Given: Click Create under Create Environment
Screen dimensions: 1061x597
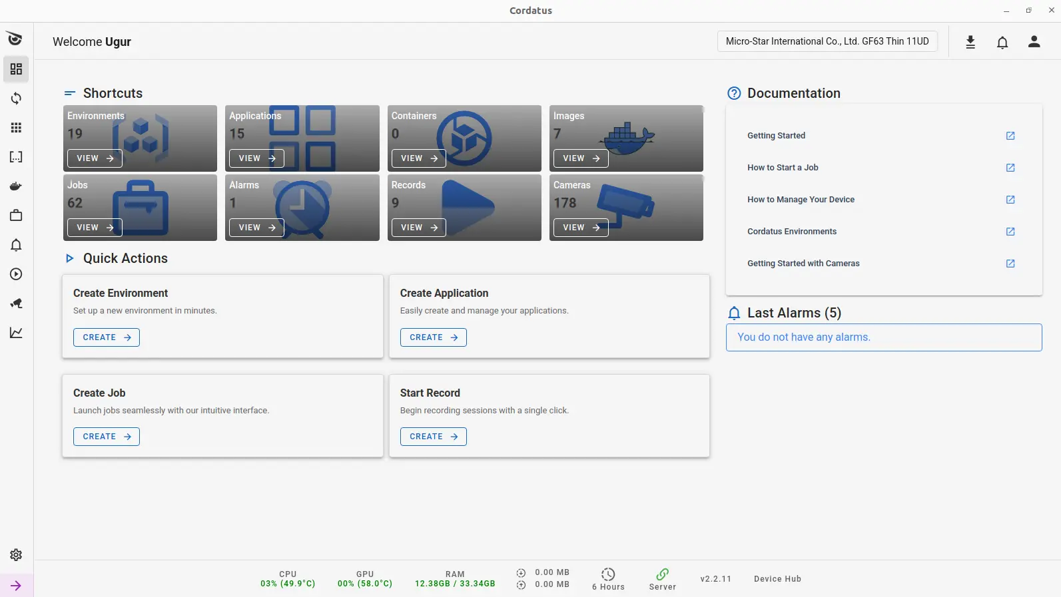Looking at the screenshot, I should point(107,337).
